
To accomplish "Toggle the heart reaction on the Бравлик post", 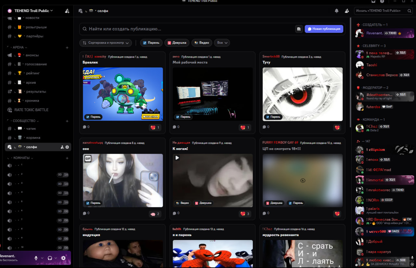I will click(155, 127).
